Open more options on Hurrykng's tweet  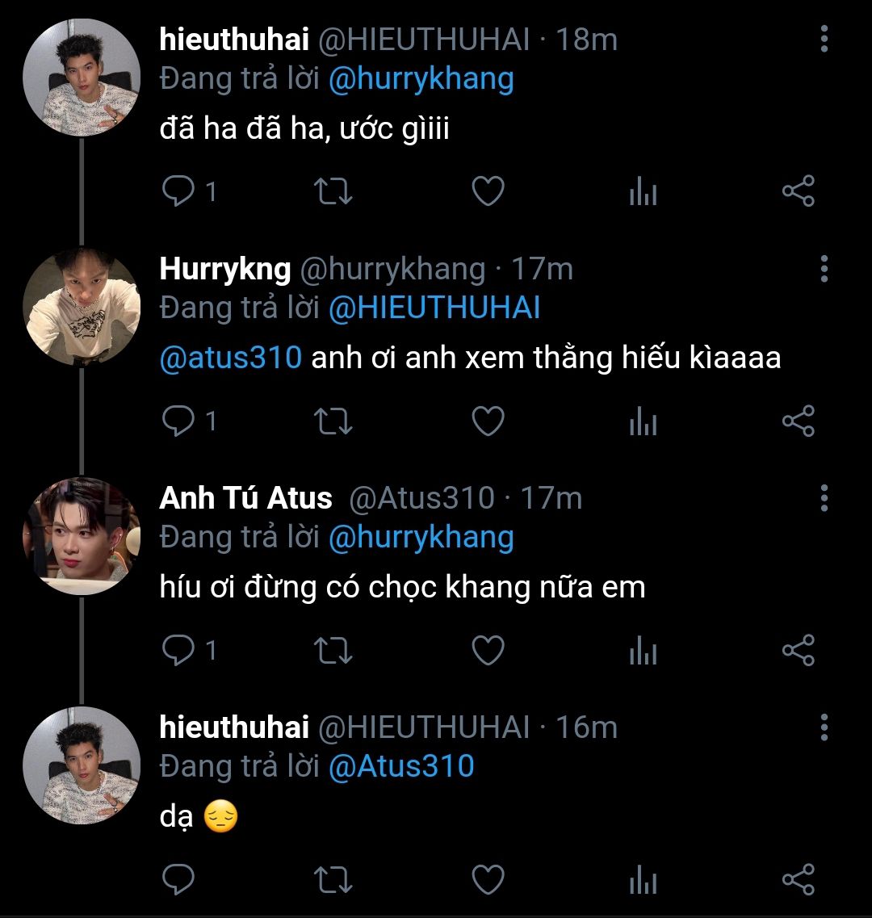coord(824,269)
